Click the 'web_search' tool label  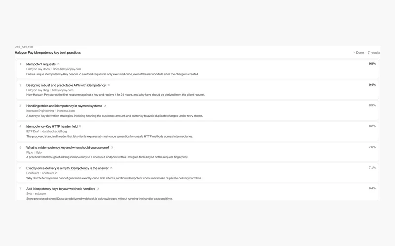24,47
